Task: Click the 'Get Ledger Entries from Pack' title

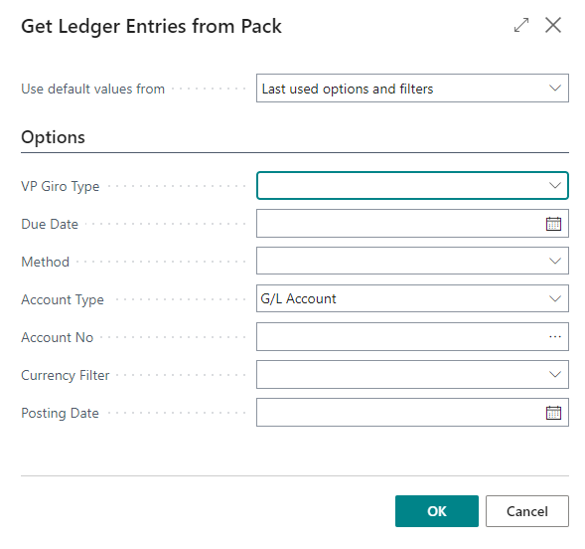Action: click(151, 27)
